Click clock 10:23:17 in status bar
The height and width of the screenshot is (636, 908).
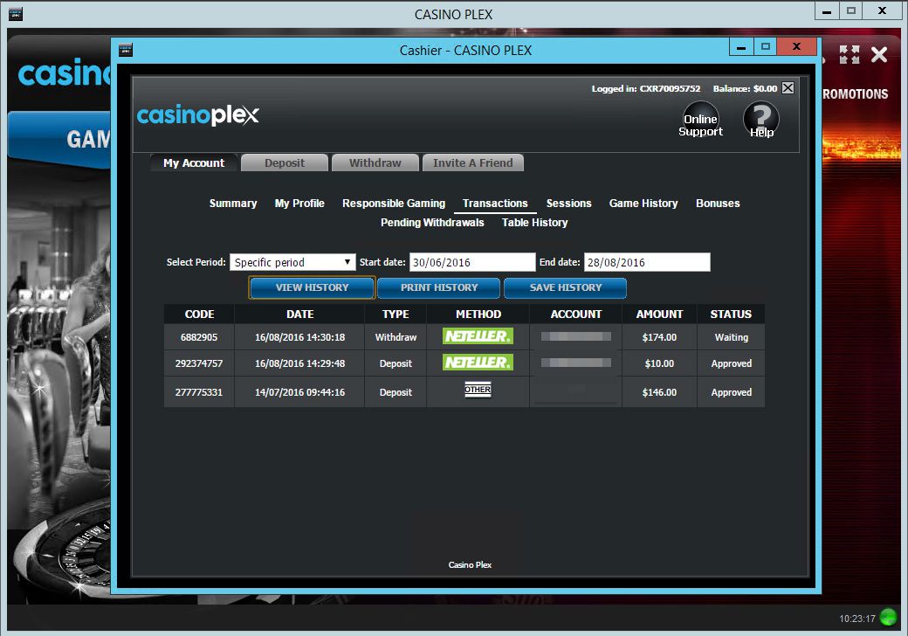click(857, 619)
